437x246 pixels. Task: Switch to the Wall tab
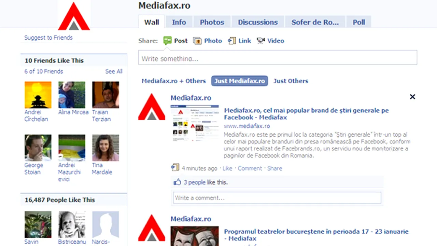coord(152,22)
